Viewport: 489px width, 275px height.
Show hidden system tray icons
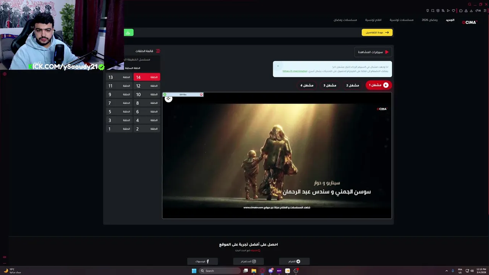(447, 271)
